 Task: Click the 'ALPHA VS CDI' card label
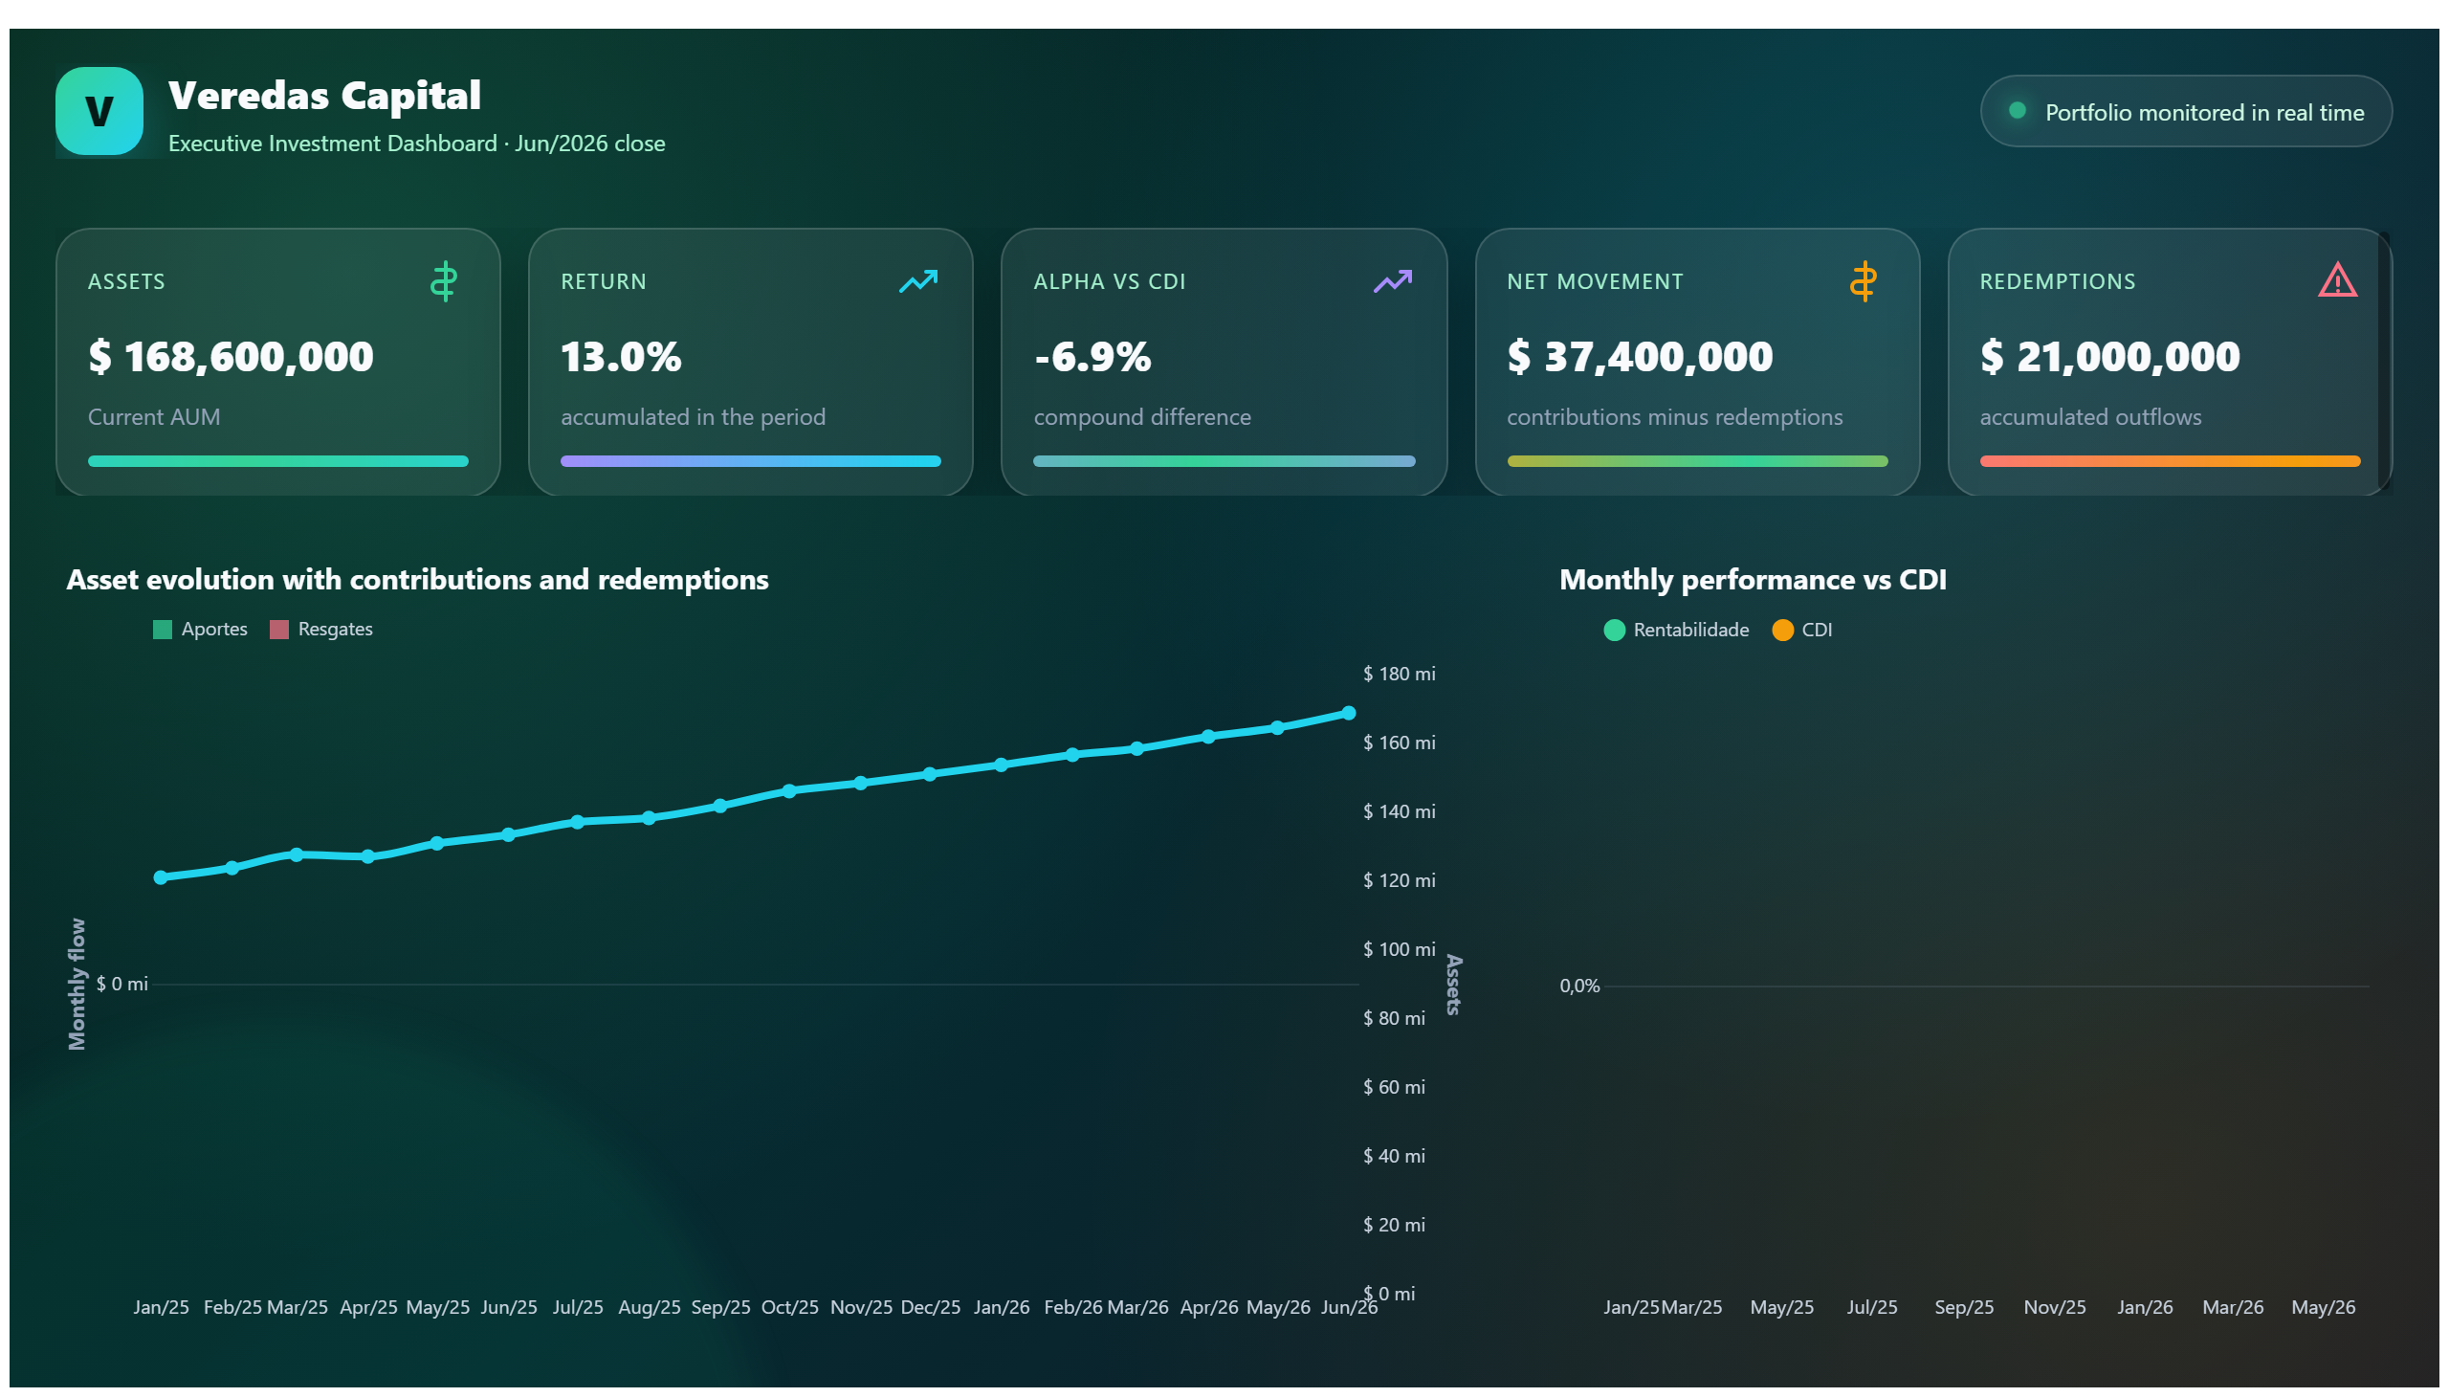coord(1109,281)
